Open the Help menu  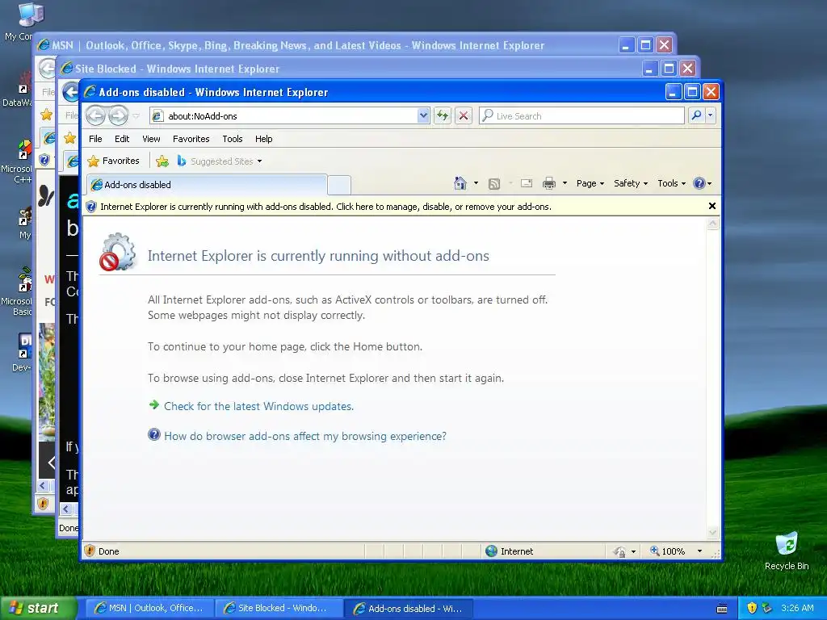click(x=264, y=139)
